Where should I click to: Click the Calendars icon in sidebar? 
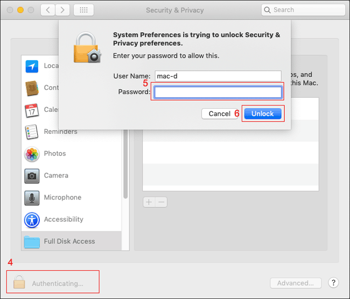pos(32,110)
